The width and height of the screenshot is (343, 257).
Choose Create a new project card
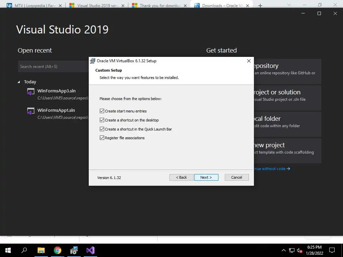click(287, 151)
